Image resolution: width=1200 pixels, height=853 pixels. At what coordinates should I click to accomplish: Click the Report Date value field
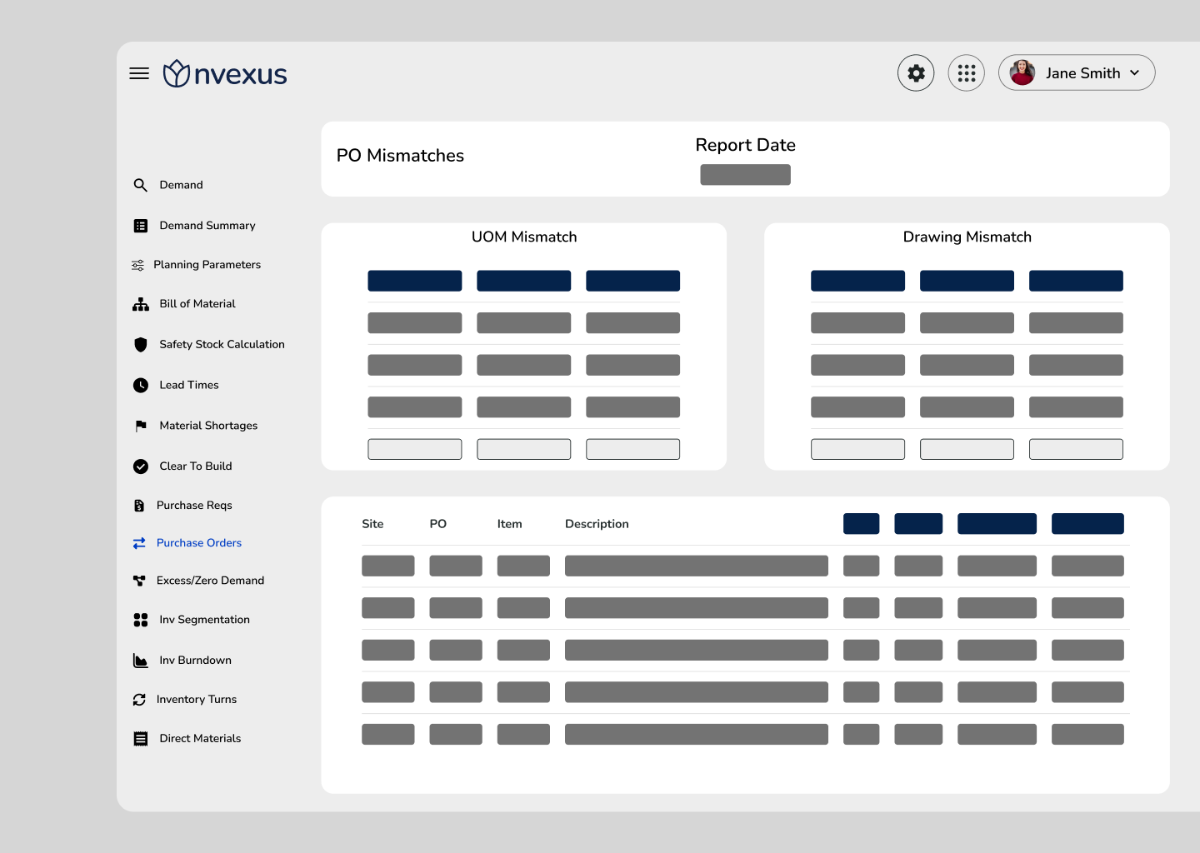point(745,175)
